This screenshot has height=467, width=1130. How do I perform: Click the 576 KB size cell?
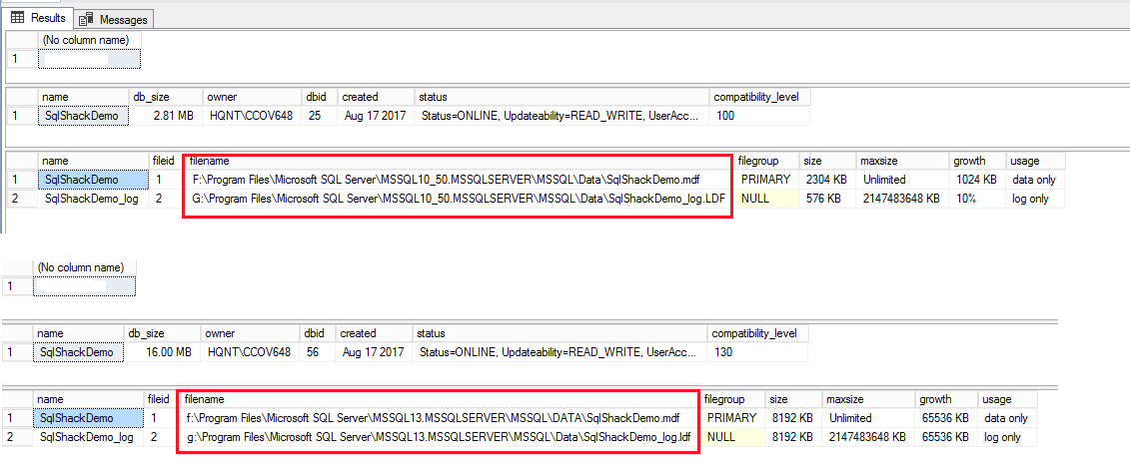(827, 198)
